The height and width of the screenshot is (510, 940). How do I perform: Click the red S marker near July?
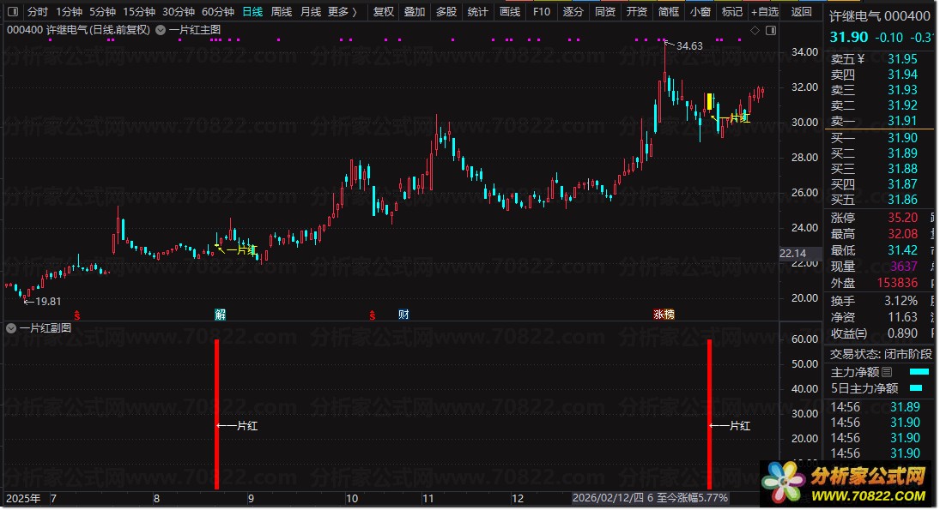pyautogui.click(x=76, y=315)
